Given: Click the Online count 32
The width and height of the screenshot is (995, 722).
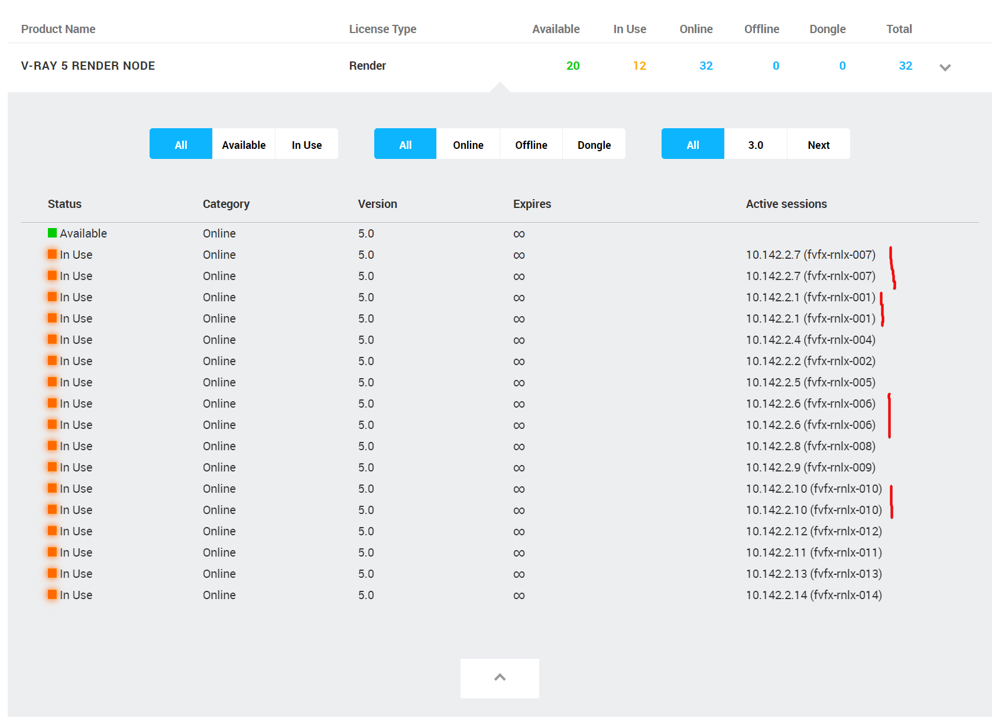Looking at the screenshot, I should 706,66.
